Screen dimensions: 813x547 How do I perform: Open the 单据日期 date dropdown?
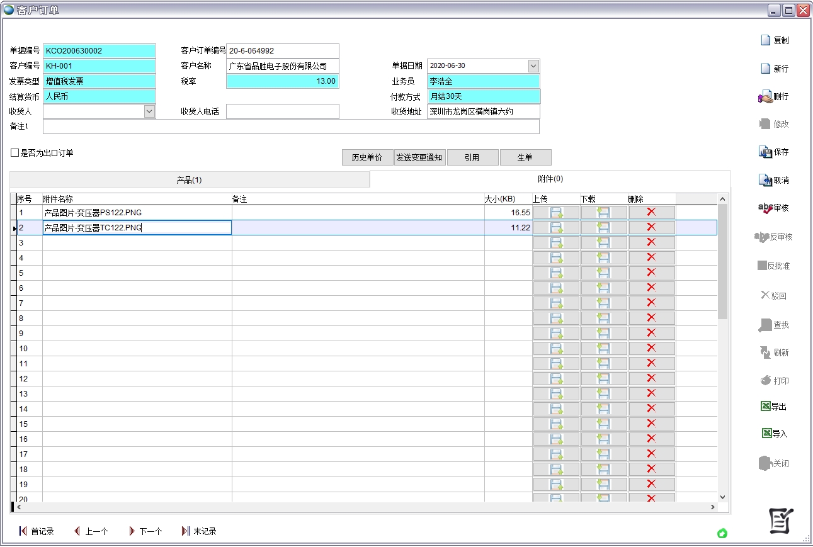534,65
